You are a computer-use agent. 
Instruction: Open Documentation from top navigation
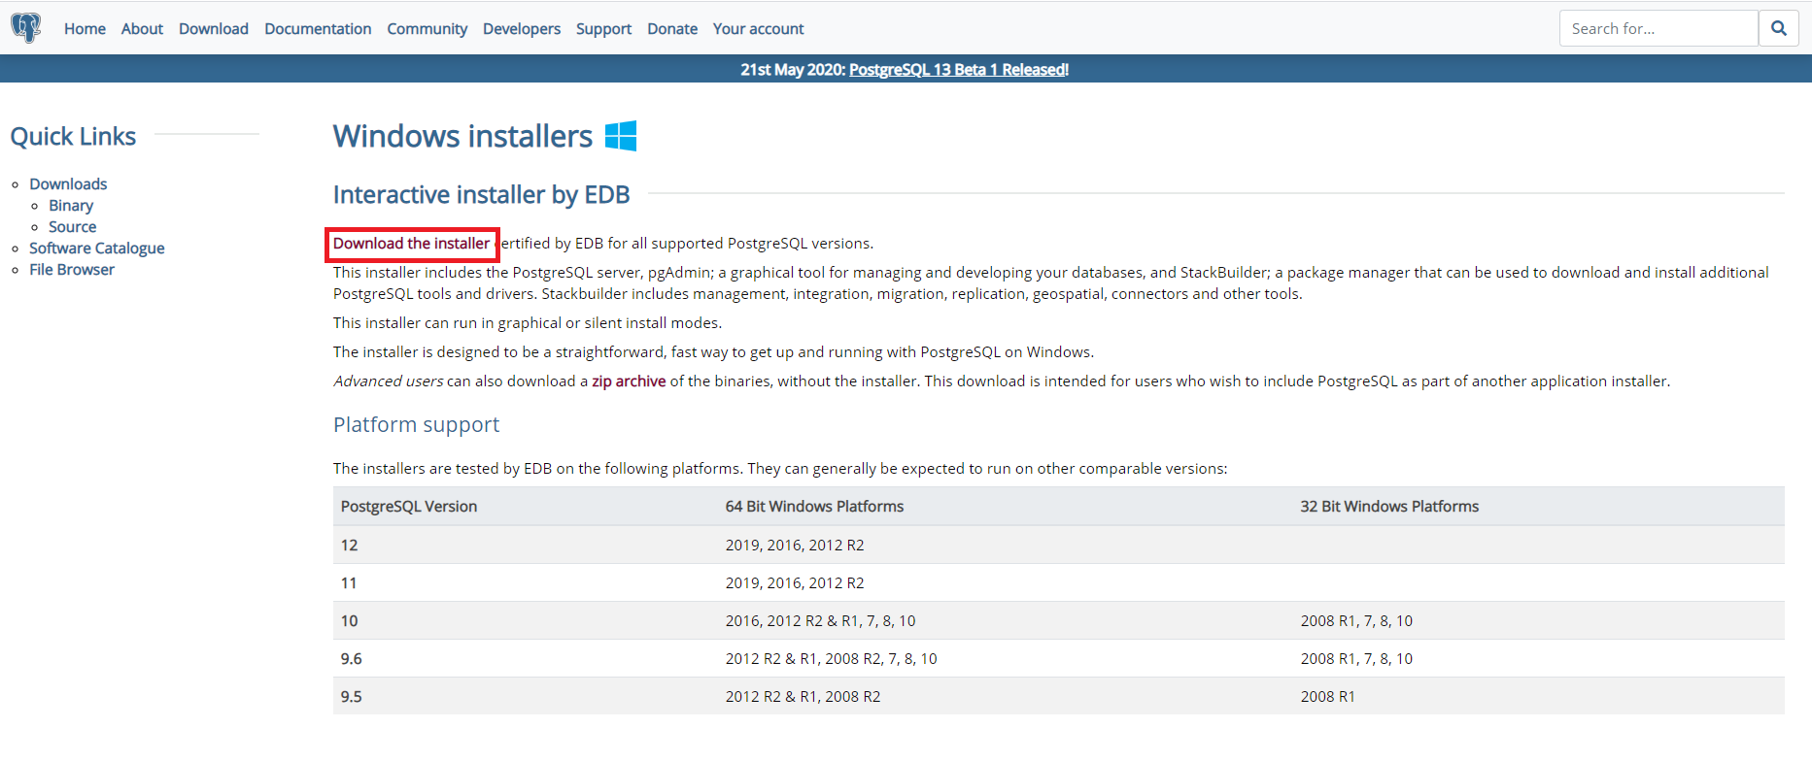pos(318,29)
